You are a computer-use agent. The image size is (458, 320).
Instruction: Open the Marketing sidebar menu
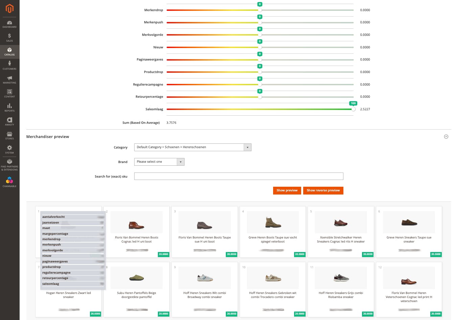[x=9, y=80]
